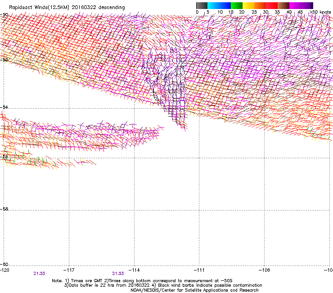Click the 'Black wind barbs indicate possible contamination' note
The width and height of the screenshot is (333, 293).
point(208,285)
